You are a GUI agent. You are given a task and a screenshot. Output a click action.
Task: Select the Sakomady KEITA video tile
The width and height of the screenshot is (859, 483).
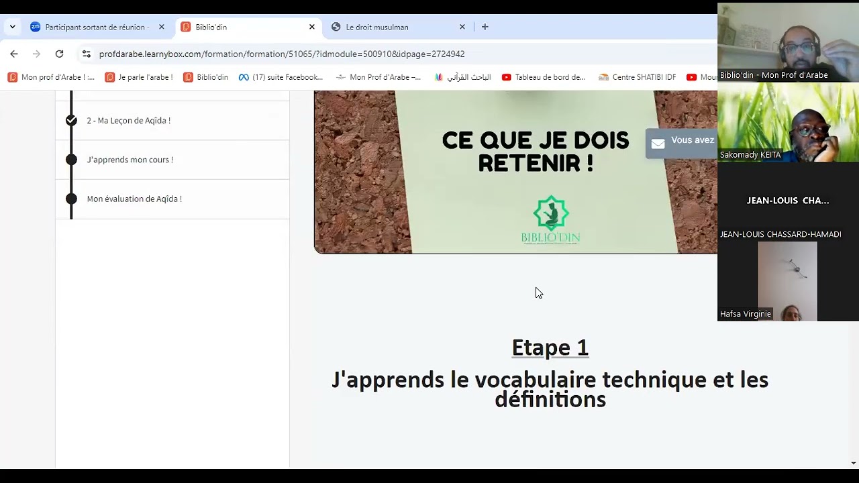(x=788, y=122)
